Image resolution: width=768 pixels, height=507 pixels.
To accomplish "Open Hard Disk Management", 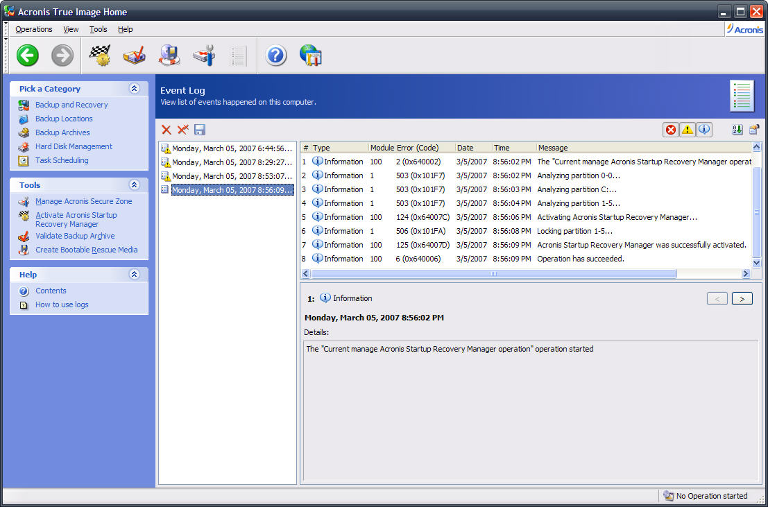I will click(74, 146).
